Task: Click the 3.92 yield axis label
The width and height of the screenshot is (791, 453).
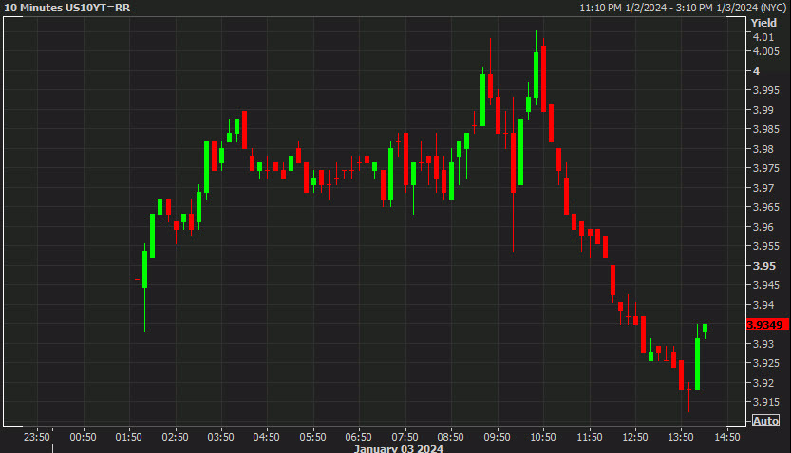Action: tap(763, 383)
